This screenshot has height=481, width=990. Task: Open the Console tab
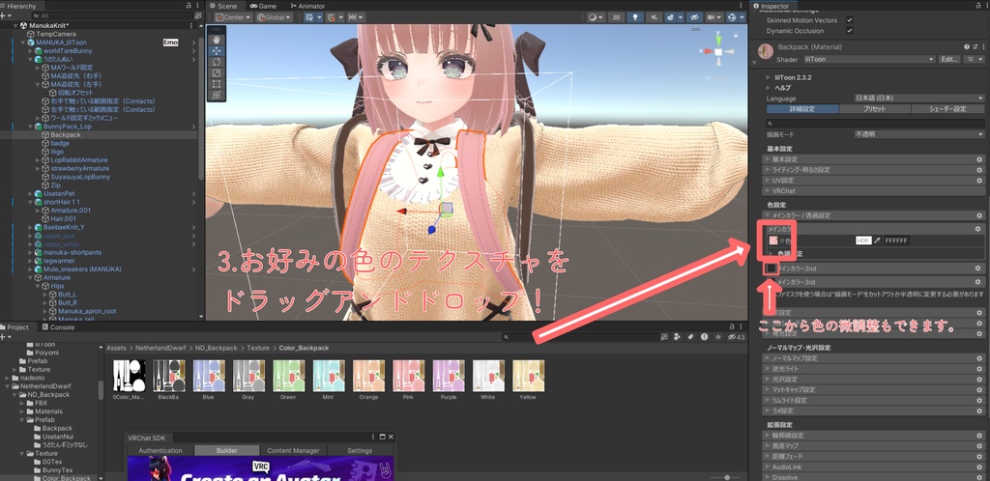[x=58, y=327]
